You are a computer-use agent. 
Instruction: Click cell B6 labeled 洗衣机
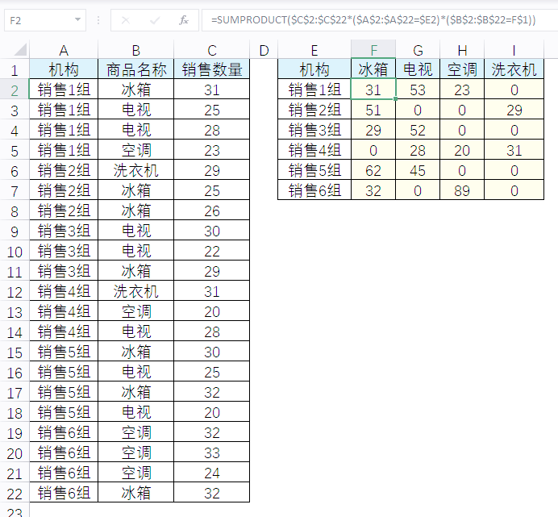pos(136,170)
